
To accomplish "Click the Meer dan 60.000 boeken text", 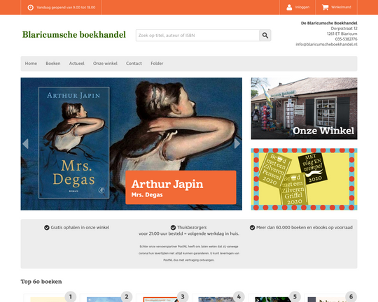I will pos(304,228).
